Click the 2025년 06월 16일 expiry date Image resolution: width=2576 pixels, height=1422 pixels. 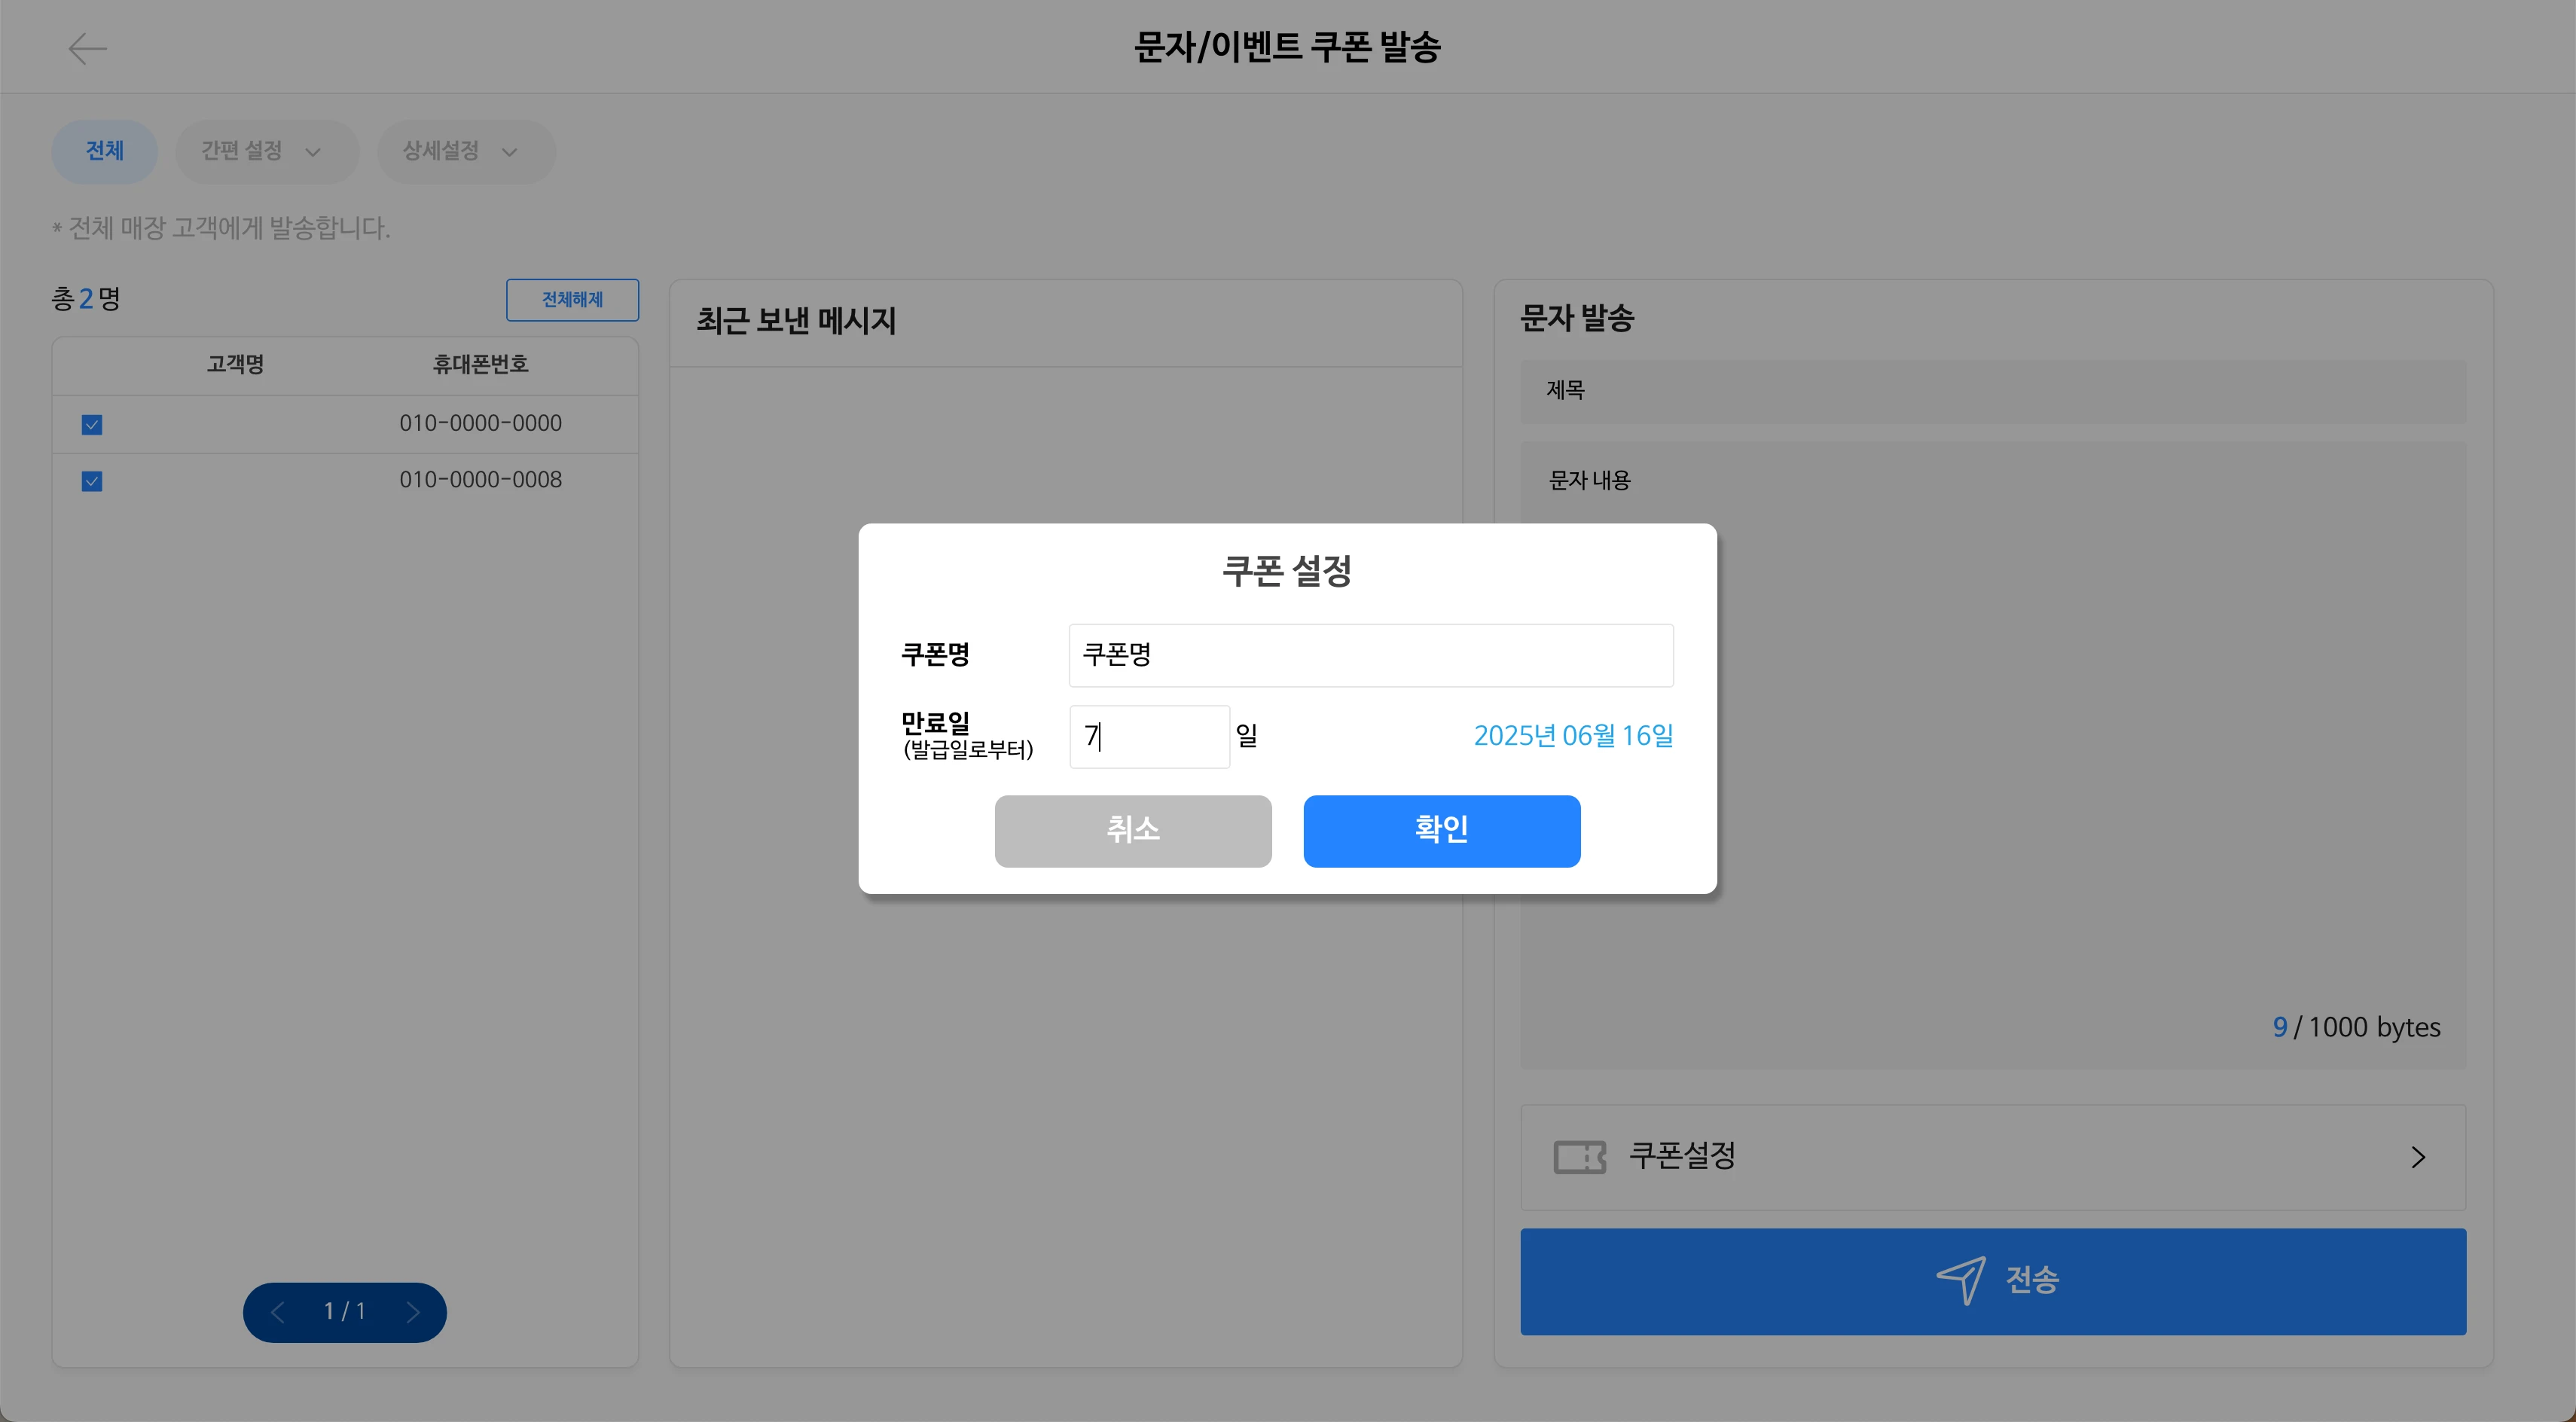(x=1573, y=736)
